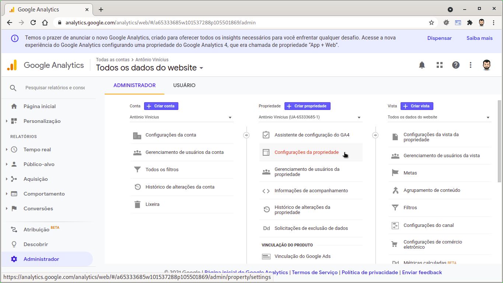Open Solicitações de exclusão de dados
This screenshot has height=283, width=503.
(311, 228)
